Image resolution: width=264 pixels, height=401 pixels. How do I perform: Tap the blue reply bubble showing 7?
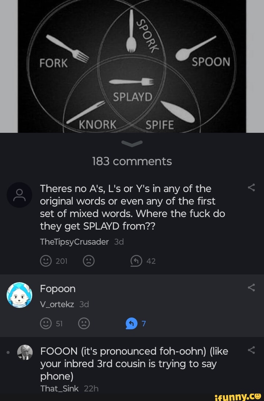pos(132,324)
